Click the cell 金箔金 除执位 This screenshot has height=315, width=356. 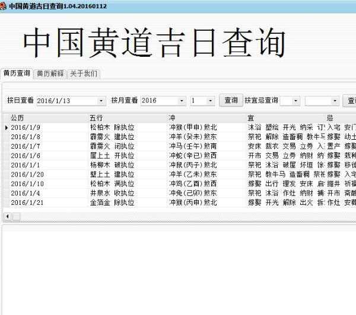[127, 202]
